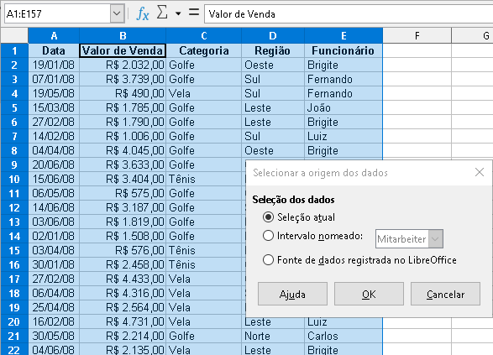Click the Brigite cell in row 8
493x355 pixels.
pos(344,150)
